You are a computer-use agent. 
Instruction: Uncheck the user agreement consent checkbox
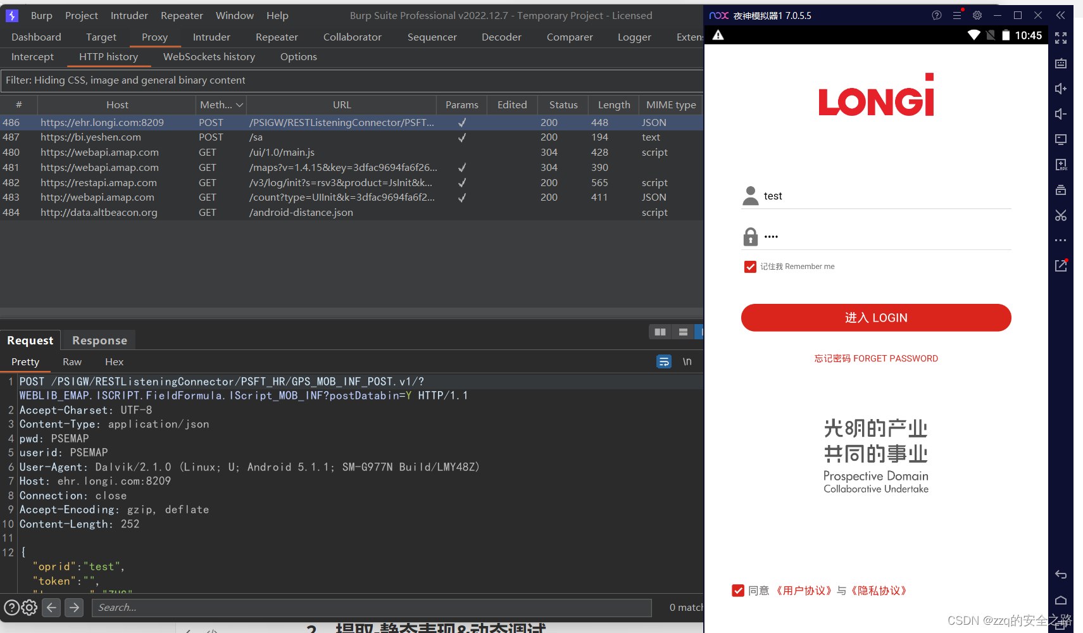tap(738, 591)
